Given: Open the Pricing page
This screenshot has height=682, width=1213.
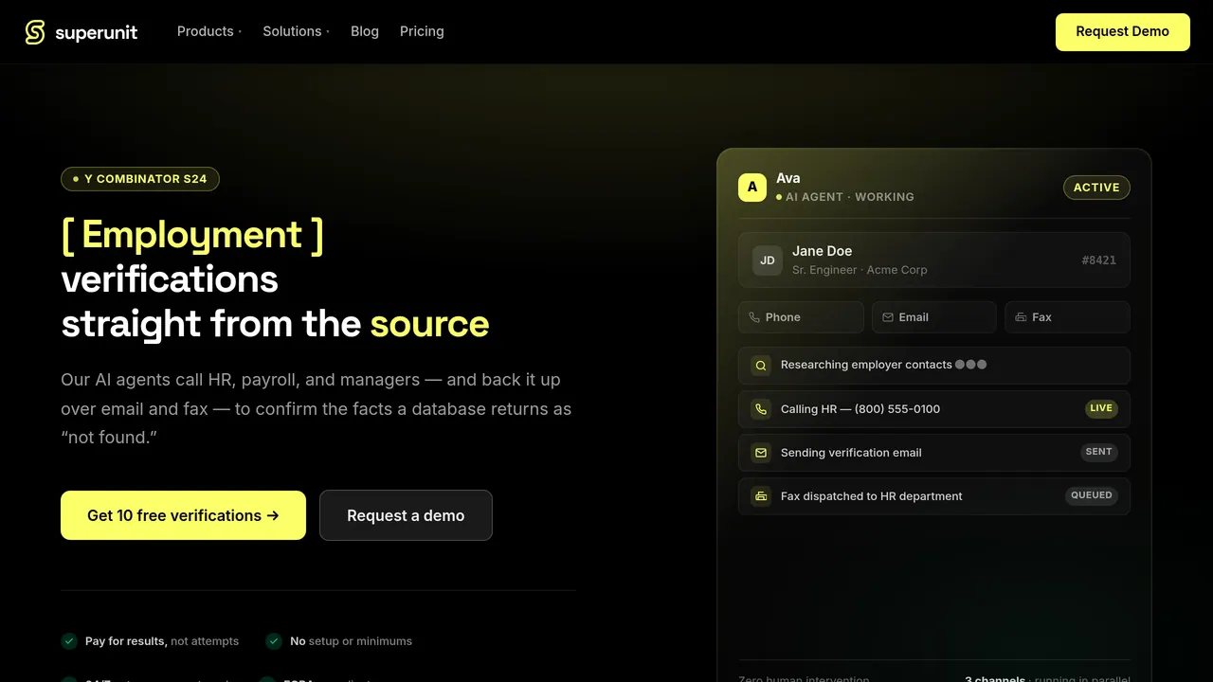Looking at the screenshot, I should point(422,31).
